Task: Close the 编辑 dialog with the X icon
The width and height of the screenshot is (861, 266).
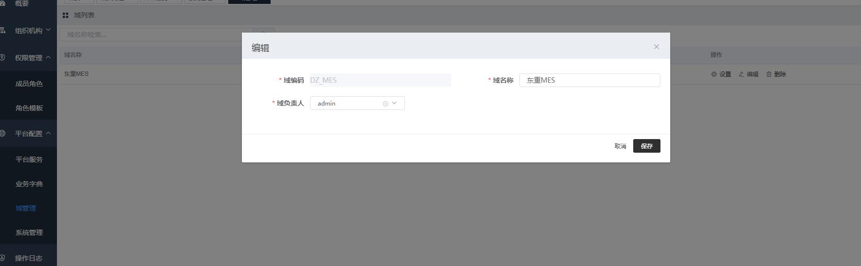Action: pyautogui.click(x=656, y=47)
